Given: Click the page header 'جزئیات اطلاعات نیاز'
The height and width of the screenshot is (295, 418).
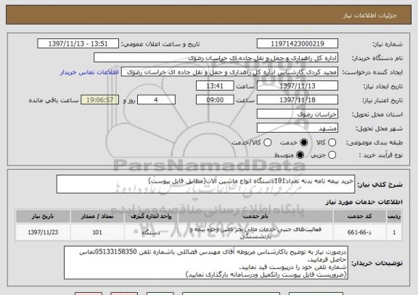Looking at the screenshot, I should coord(370,16).
